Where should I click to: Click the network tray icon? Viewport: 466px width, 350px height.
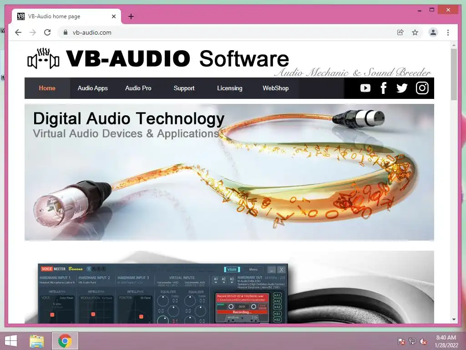tap(412, 341)
